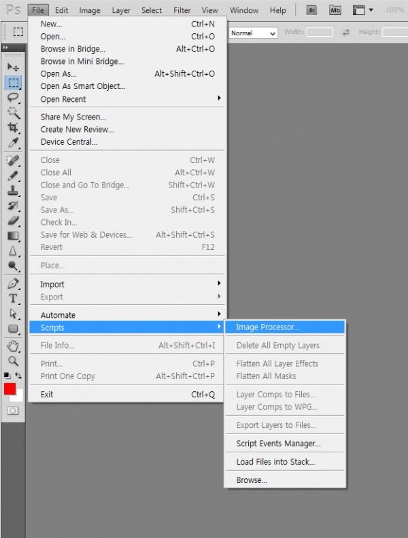Screen dimensions: 408x538
Task: Choose Image Processor from Scripts submenu
Action: tap(285, 327)
